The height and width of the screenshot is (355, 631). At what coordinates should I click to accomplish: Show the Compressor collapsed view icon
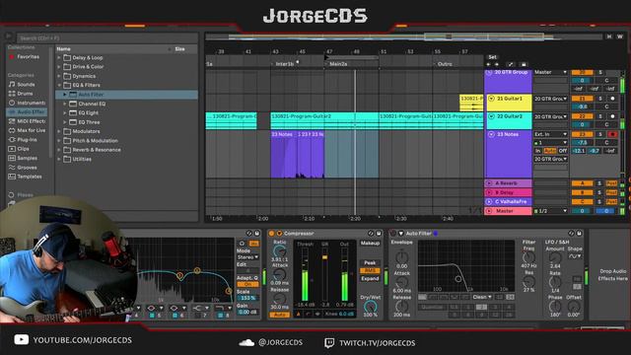[x=298, y=314]
